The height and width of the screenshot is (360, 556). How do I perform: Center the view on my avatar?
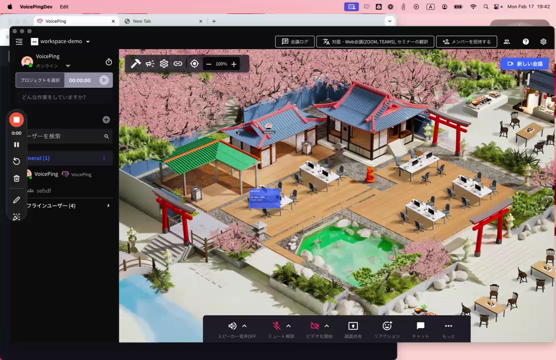pos(194,63)
